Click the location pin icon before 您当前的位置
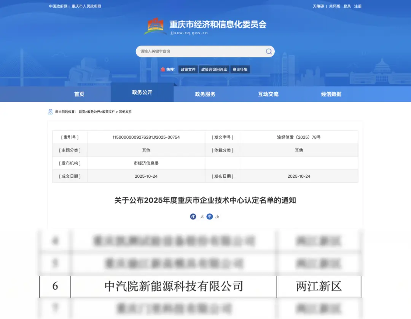The width and height of the screenshot is (411, 319). [x=51, y=111]
